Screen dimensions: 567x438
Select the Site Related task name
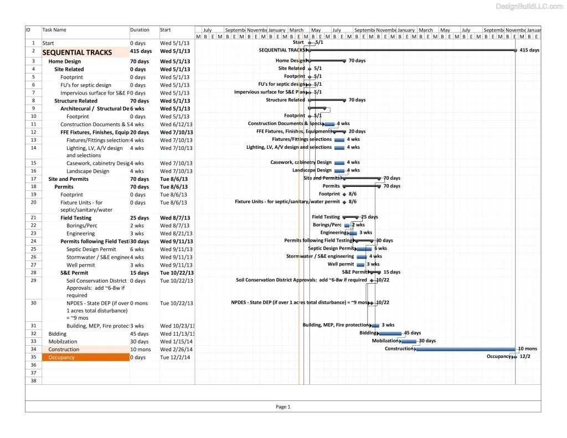click(69, 69)
